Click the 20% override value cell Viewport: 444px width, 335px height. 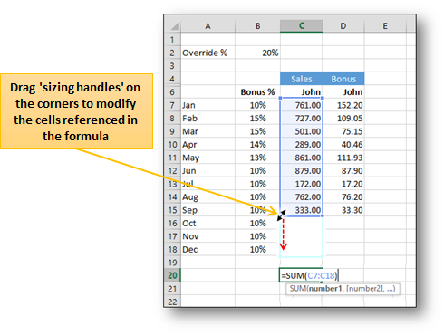point(257,53)
